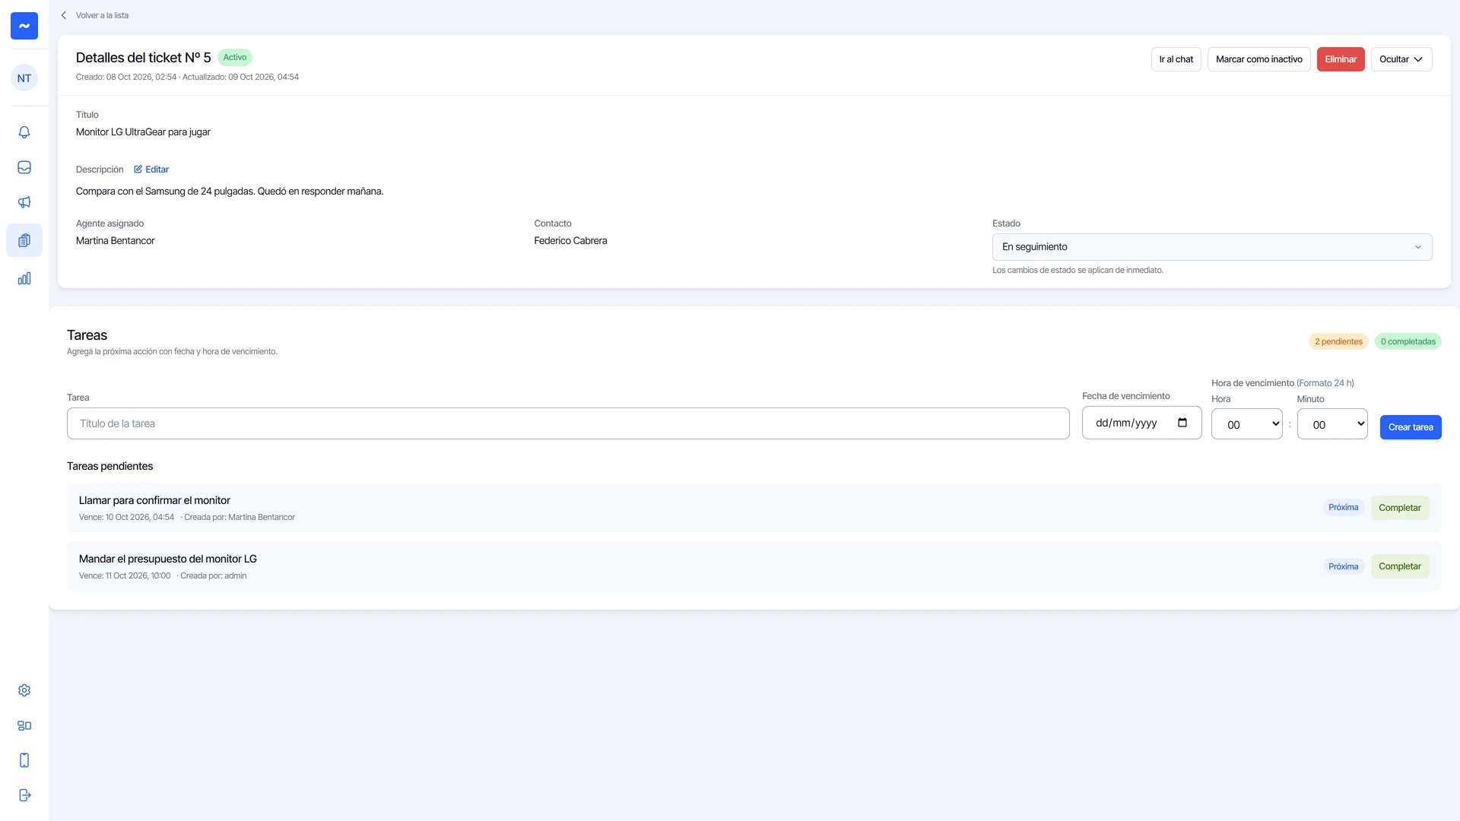Focus the Título de la tarea input

(568, 423)
